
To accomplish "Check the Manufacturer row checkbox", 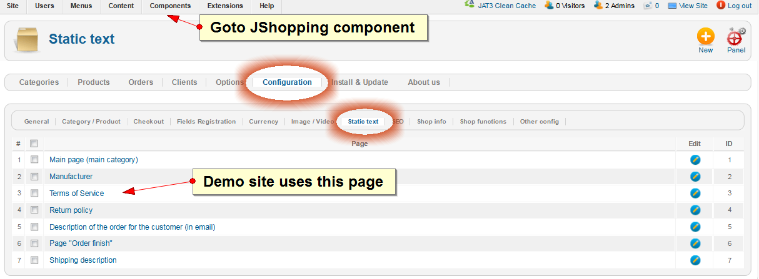I will [34, 177].
